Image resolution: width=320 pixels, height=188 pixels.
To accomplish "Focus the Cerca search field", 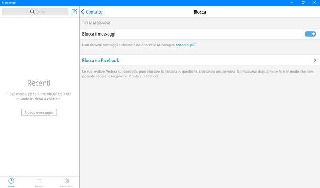I will click(35, 12).
